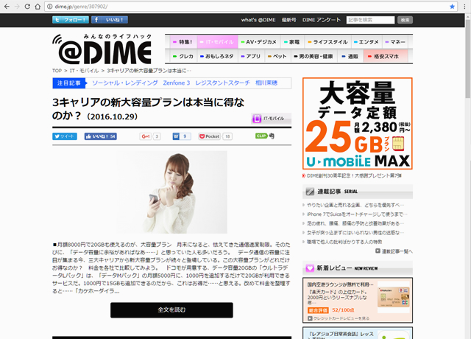Screen dimensions: 471x339
Task: Click the Google+ share button
Action: pos(146,136)
